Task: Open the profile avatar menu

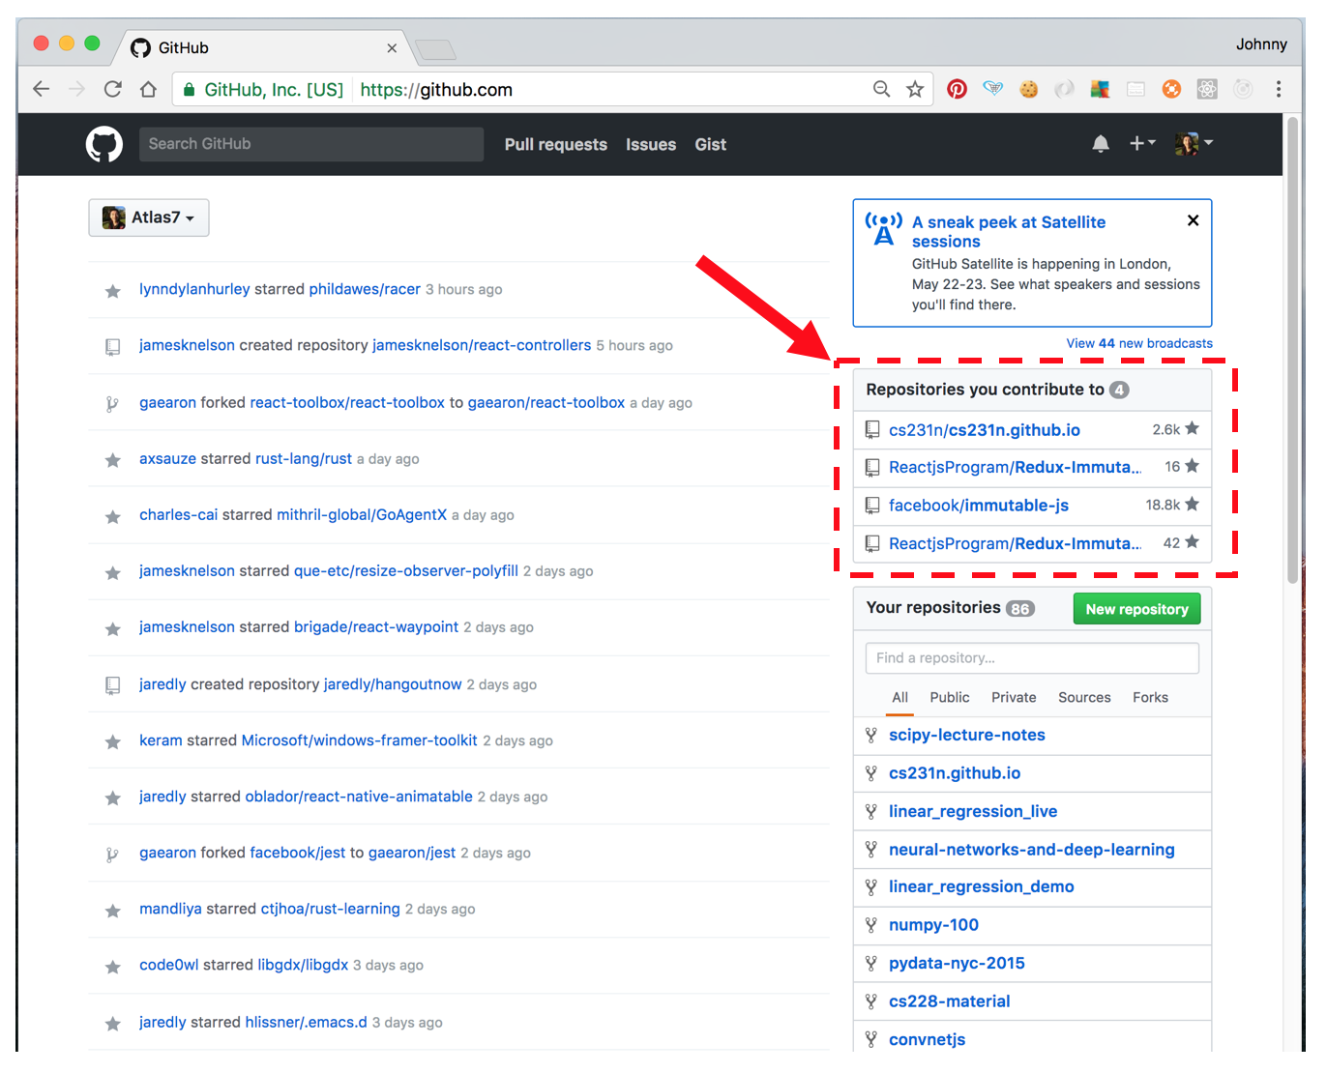Action: [1194, 144]
